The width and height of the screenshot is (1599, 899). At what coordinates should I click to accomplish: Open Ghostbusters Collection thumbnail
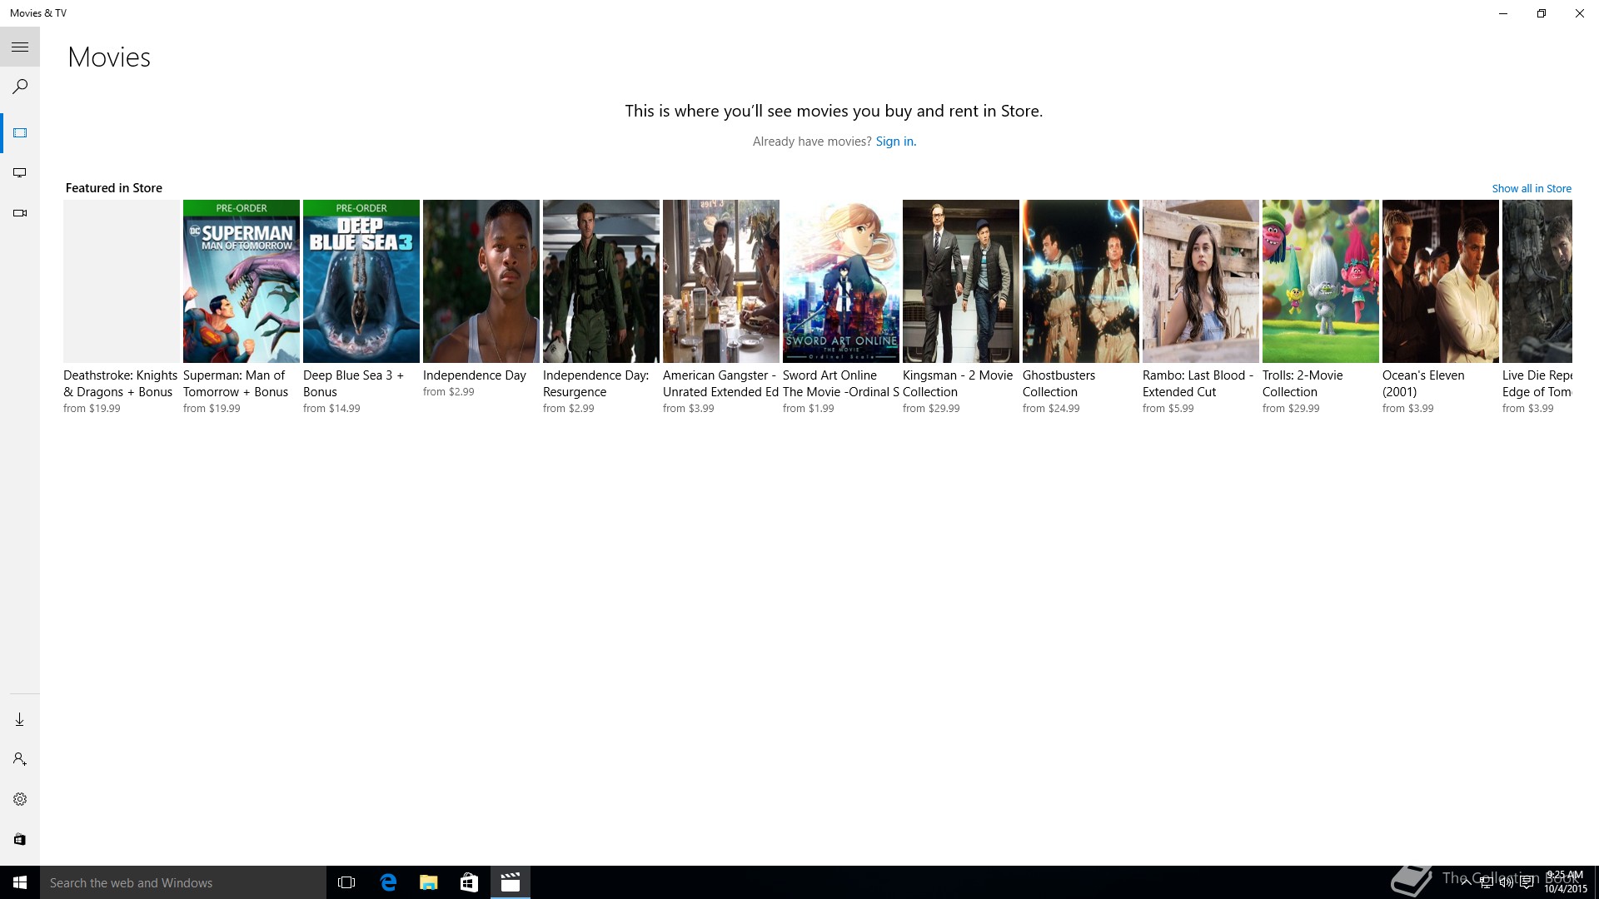(1081, 281)
